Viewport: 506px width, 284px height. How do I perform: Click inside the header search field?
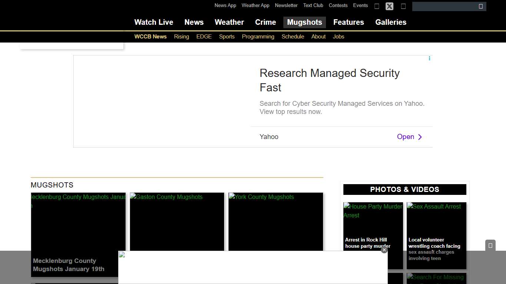coord(445,6)
